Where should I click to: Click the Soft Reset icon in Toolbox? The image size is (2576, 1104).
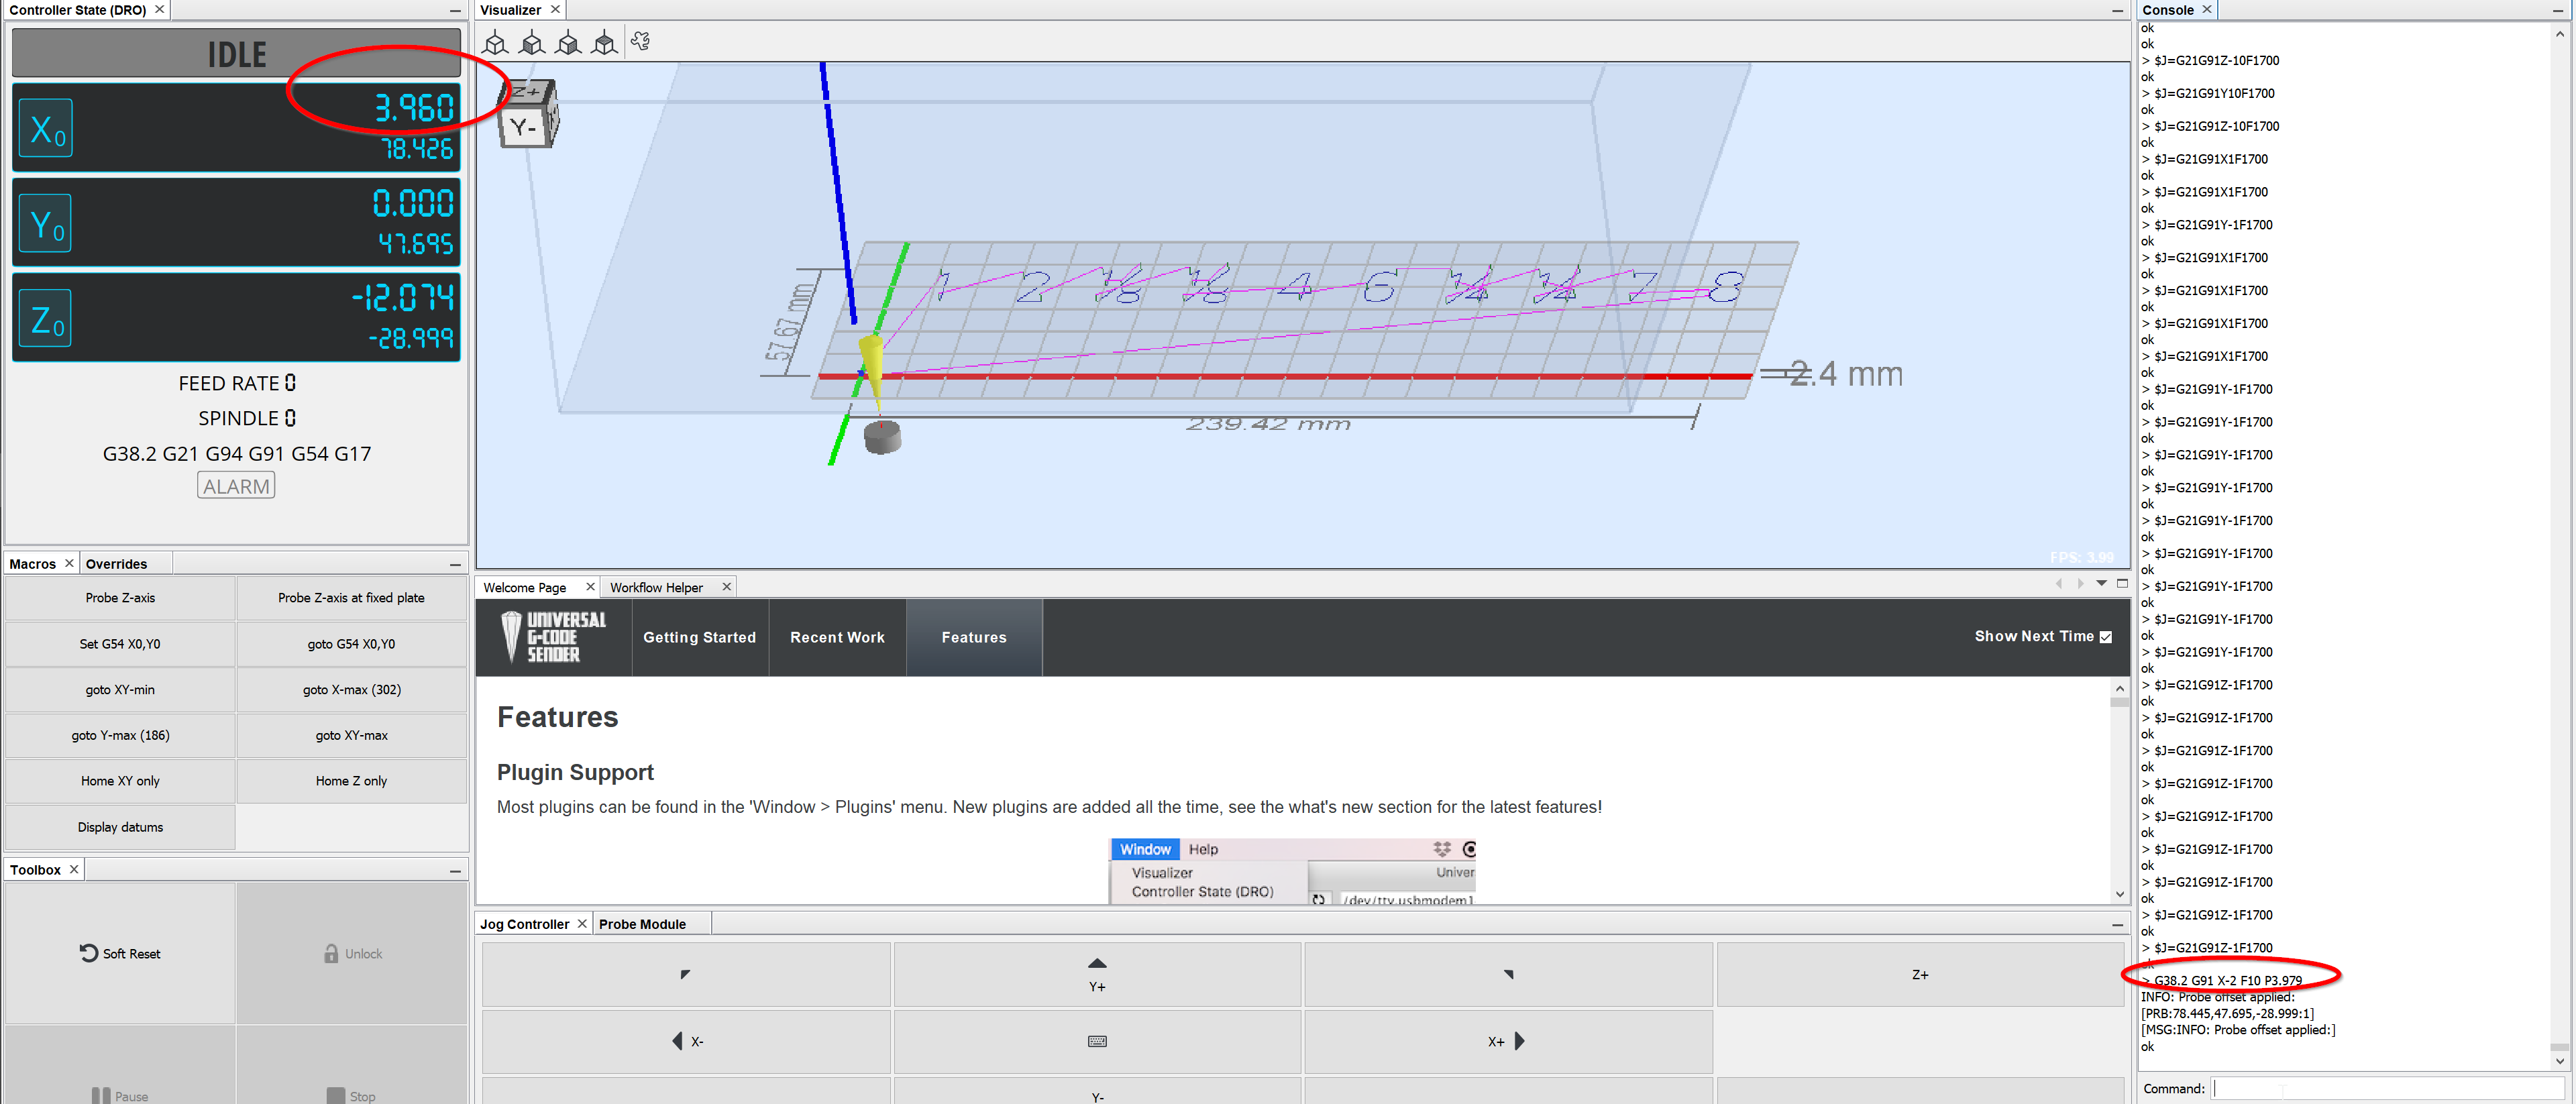[89, 953]
